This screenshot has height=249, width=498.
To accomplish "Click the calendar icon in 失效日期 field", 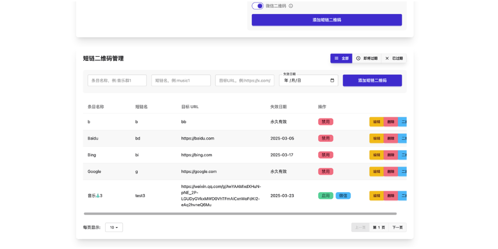I will (332, 80).
